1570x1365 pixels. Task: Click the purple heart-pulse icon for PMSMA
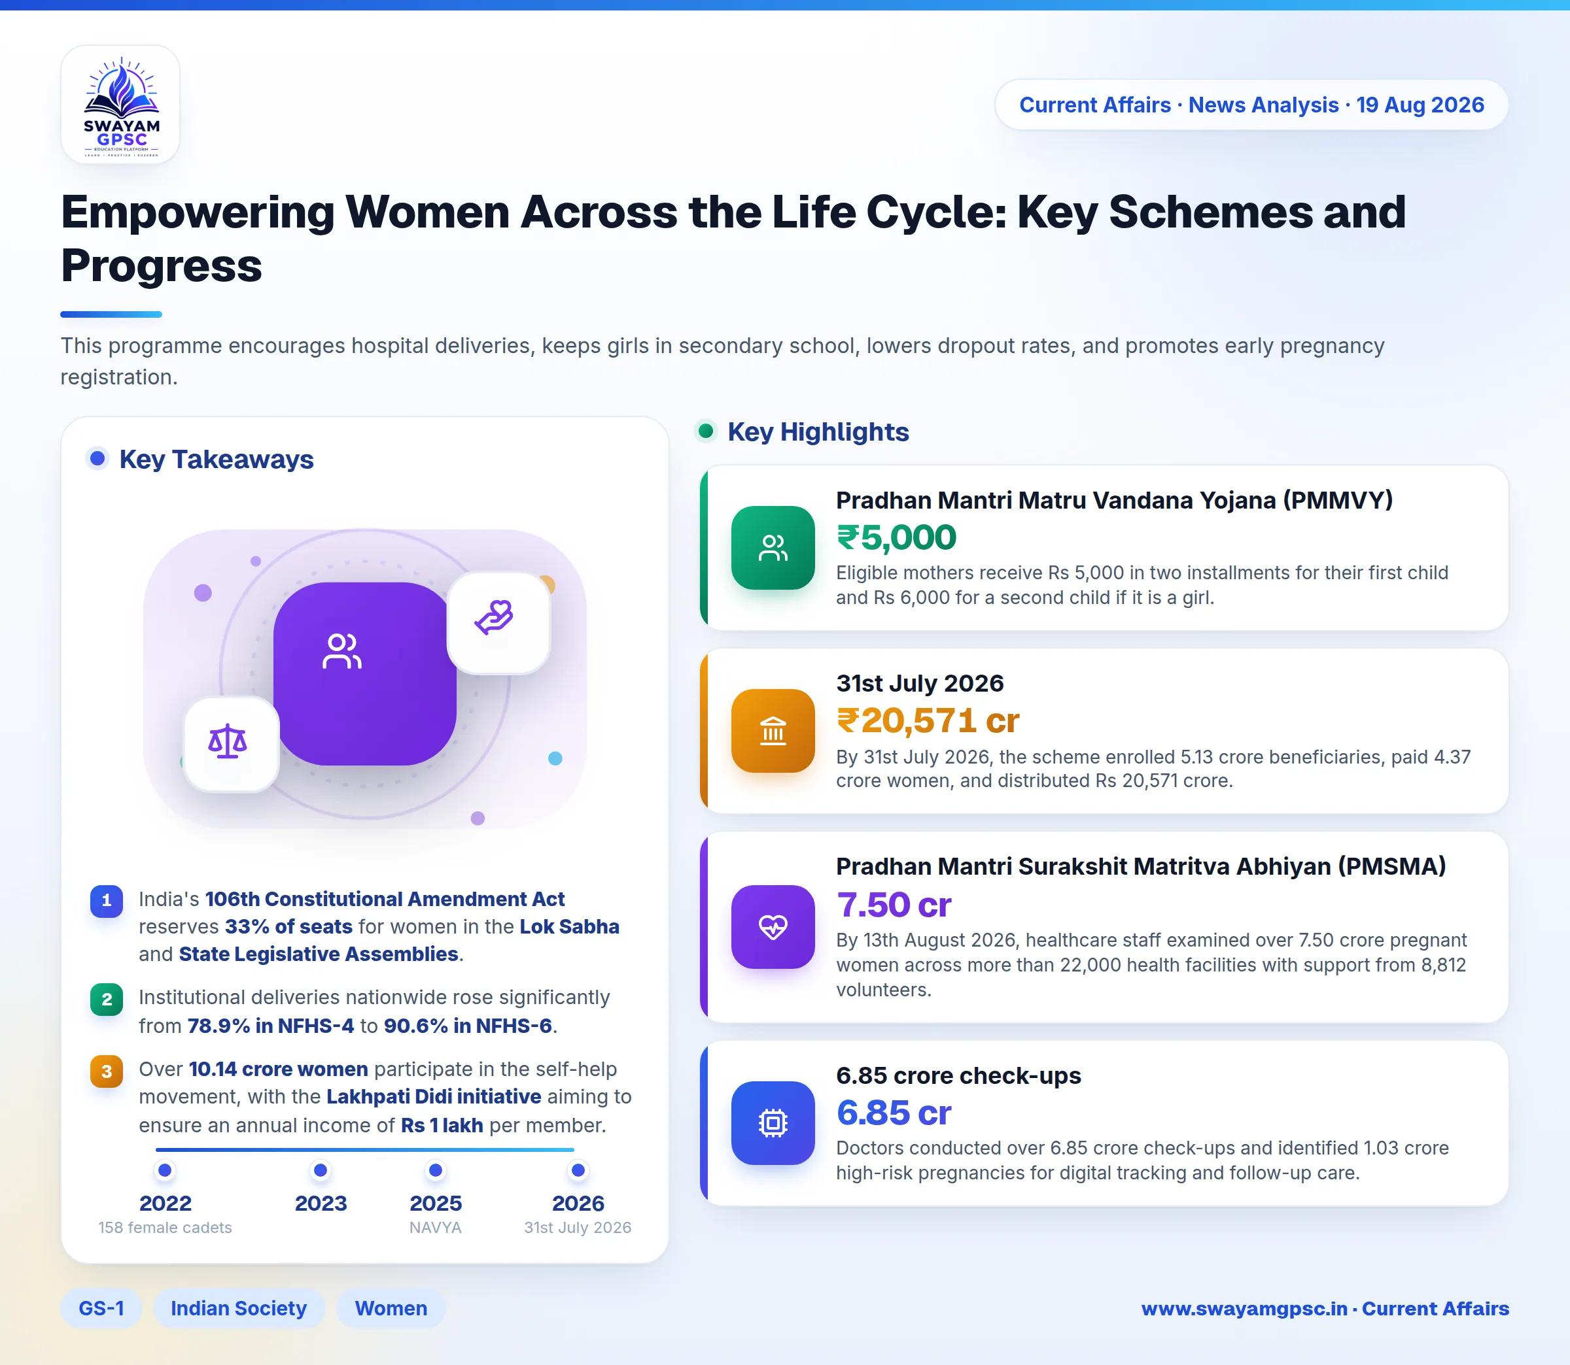click(x=773, y=927)
